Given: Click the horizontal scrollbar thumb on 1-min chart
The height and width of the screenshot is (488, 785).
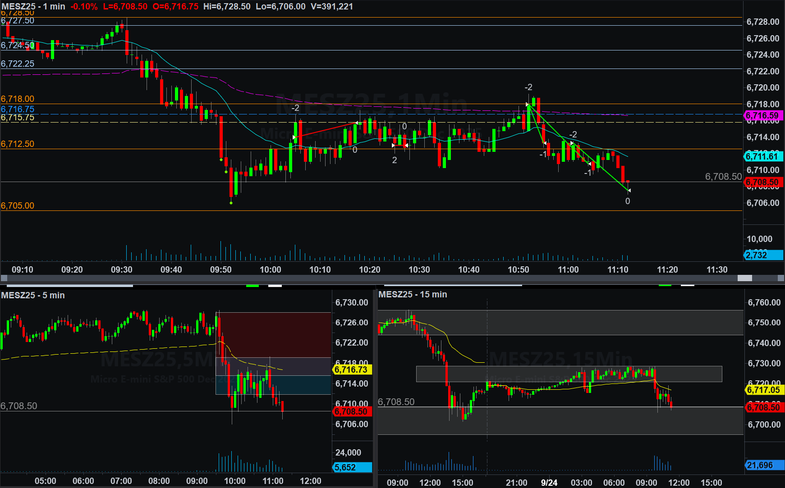Looking at the screenshot, I should coord(744,278).
